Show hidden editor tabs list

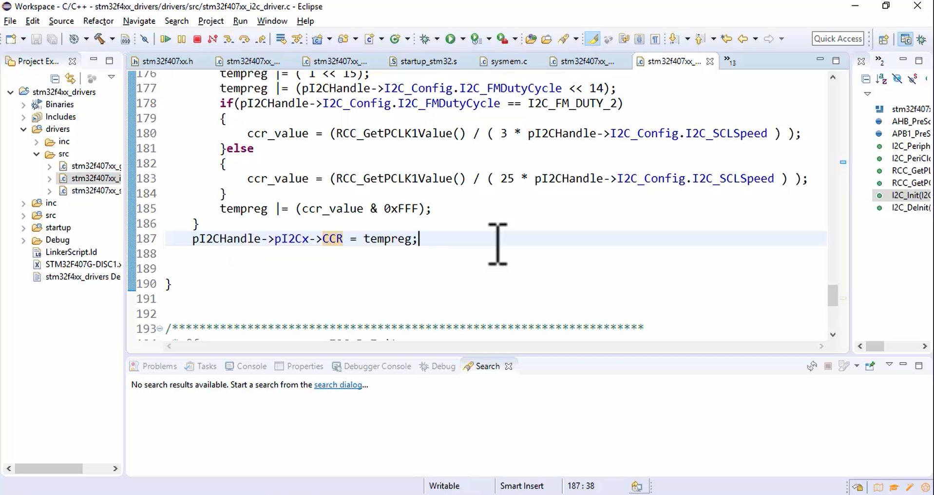click(x=729, y=61)
